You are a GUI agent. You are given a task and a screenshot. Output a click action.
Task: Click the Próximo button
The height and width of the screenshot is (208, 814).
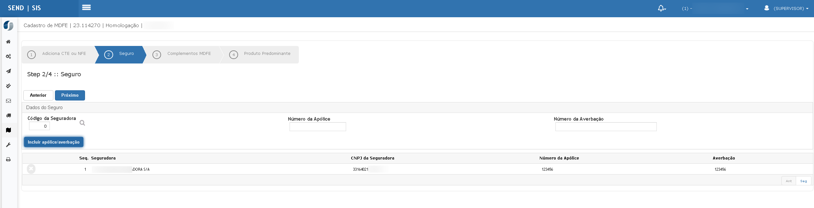pyautogui.click(x=70, y=95)
